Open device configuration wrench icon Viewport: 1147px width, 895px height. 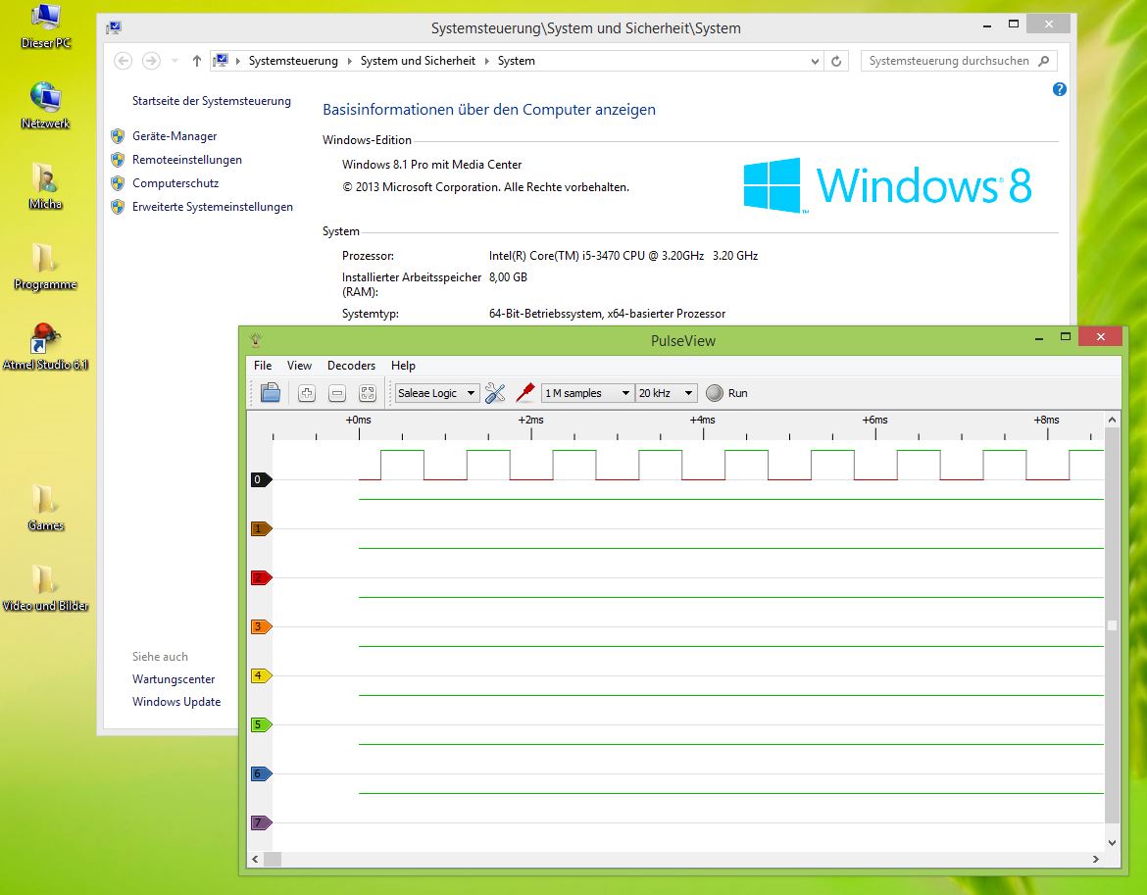point(495,393)
